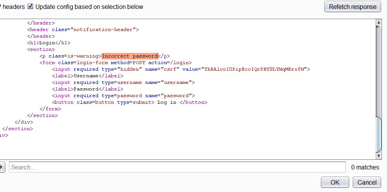Toggle Update config based on selection checkbox

pyautogui.click(x=30, y=7)
